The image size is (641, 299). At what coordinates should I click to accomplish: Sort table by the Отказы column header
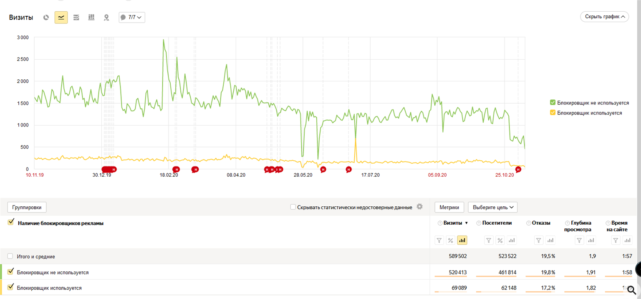(541, 223)
